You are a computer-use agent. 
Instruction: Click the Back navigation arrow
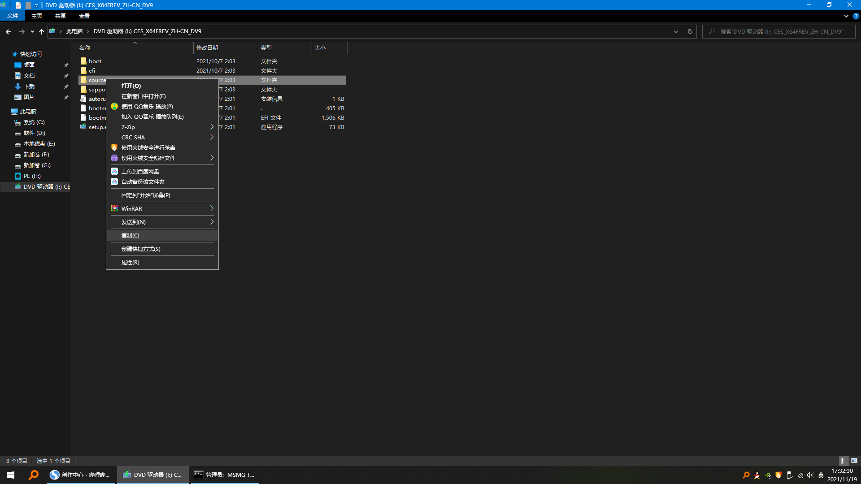click(9, 31)
